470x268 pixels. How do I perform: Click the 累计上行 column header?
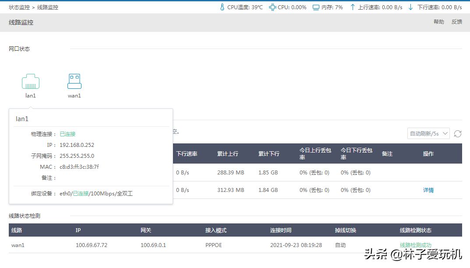(227, 154)
